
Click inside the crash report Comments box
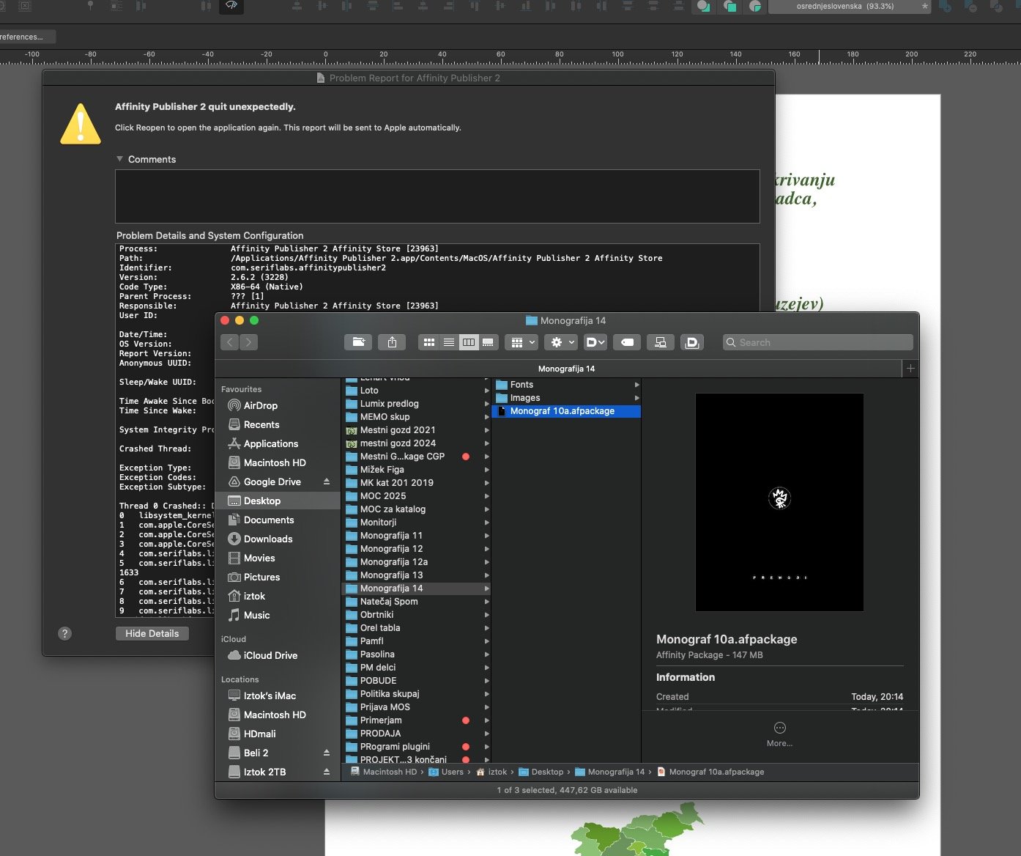coord(437,196)
